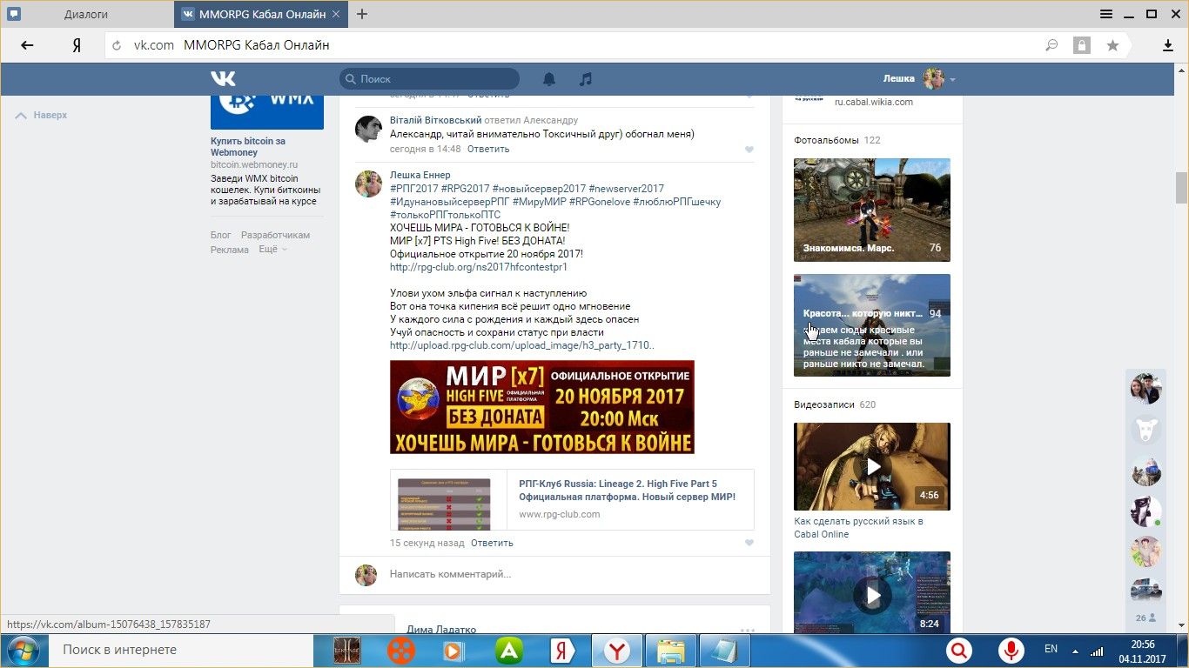This screenshot has width=1189, height=668.
Task: Like Віталій Вітковський's comment heart icon
Action: click(x=749, y=150)
